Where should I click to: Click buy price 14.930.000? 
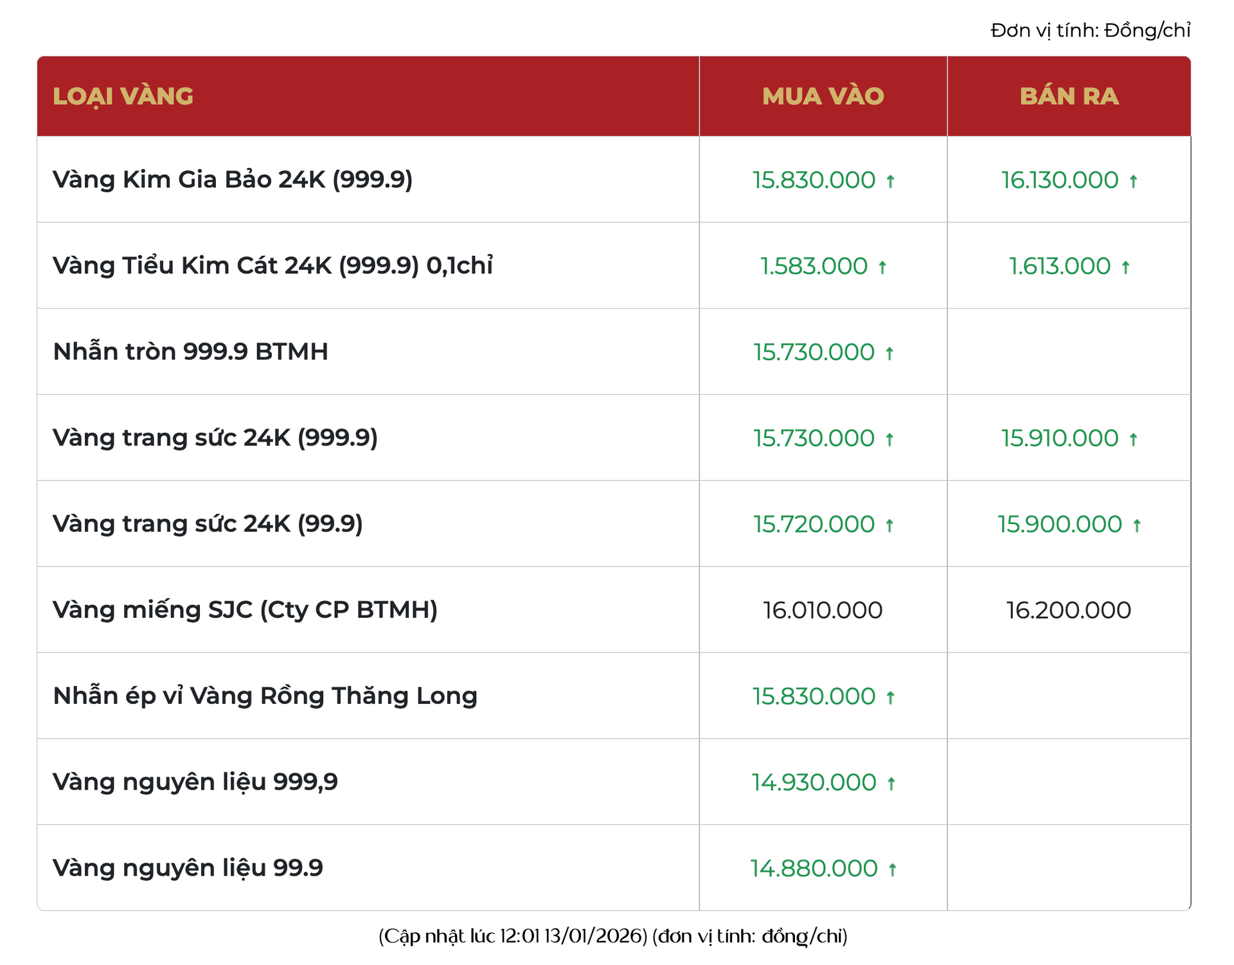814,783
